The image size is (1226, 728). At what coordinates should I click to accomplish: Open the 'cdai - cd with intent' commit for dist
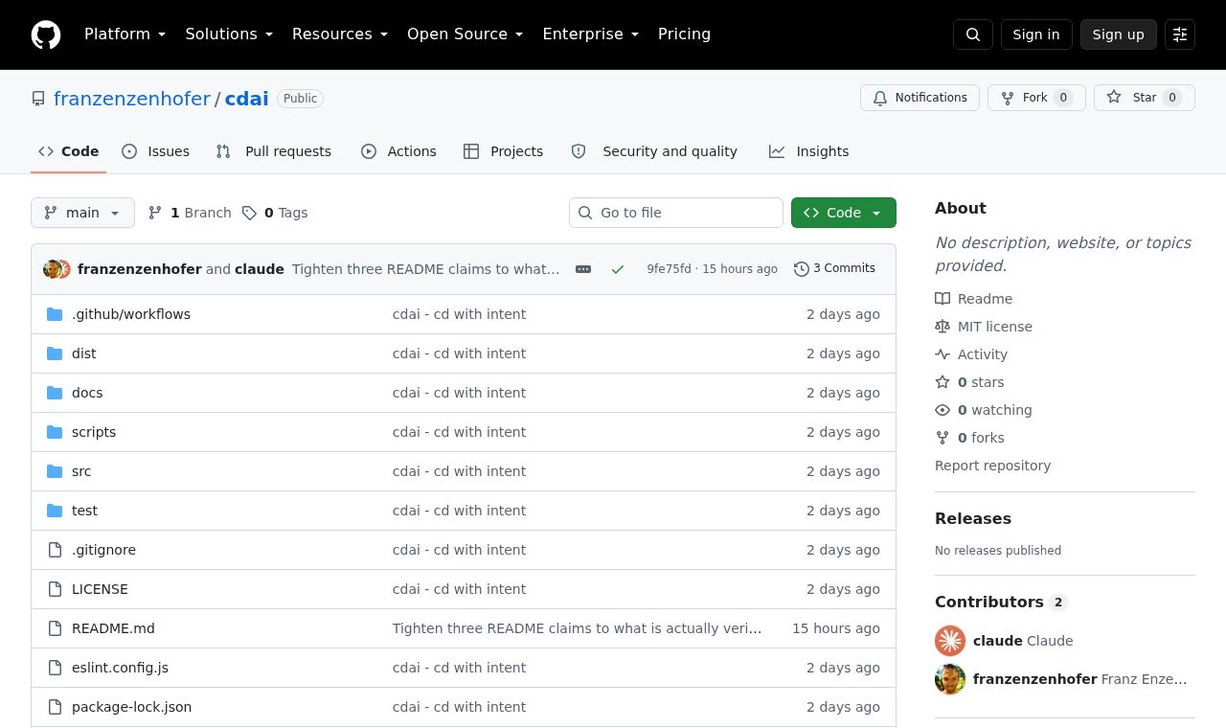(459, 353)
